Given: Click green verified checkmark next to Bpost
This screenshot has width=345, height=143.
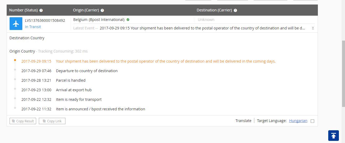Looking at the screenshot, I should click(x=128, y=20).
